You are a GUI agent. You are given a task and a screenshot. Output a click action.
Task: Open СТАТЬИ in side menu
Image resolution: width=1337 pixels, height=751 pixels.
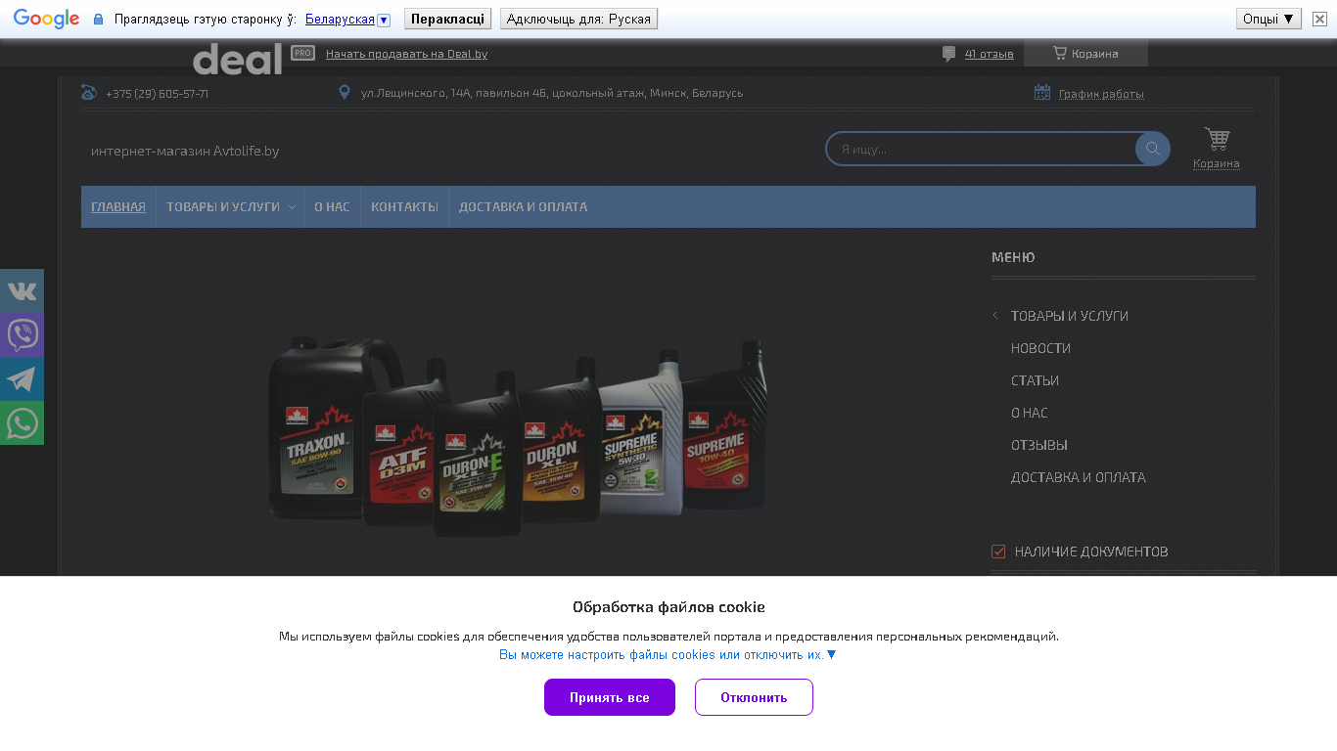(x=1035, y=380)
